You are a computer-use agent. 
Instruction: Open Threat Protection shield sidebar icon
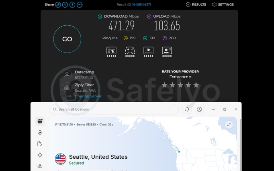40,133
